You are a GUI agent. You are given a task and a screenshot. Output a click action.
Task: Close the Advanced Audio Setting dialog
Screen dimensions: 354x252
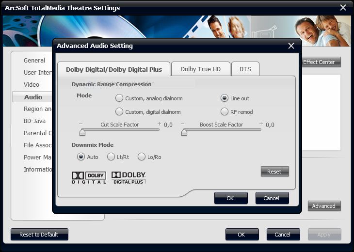(x=291, y=46)
